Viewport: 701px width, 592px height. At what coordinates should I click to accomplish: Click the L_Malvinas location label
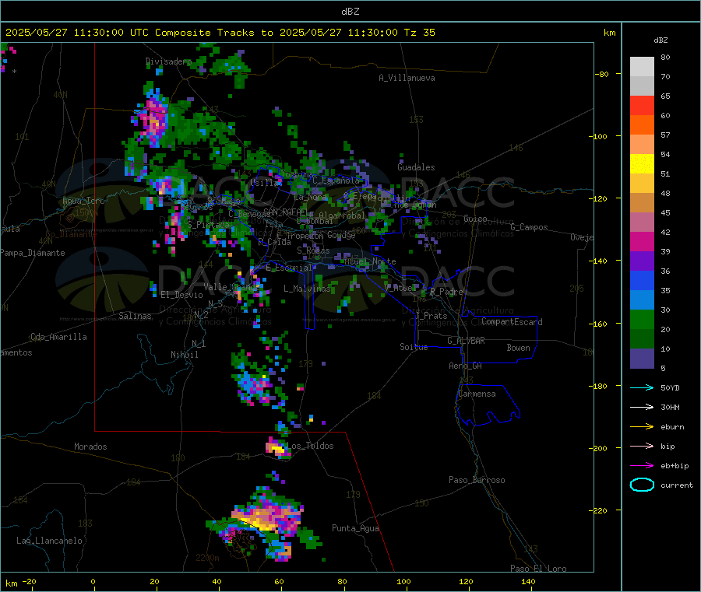click(x=307, y=289)
